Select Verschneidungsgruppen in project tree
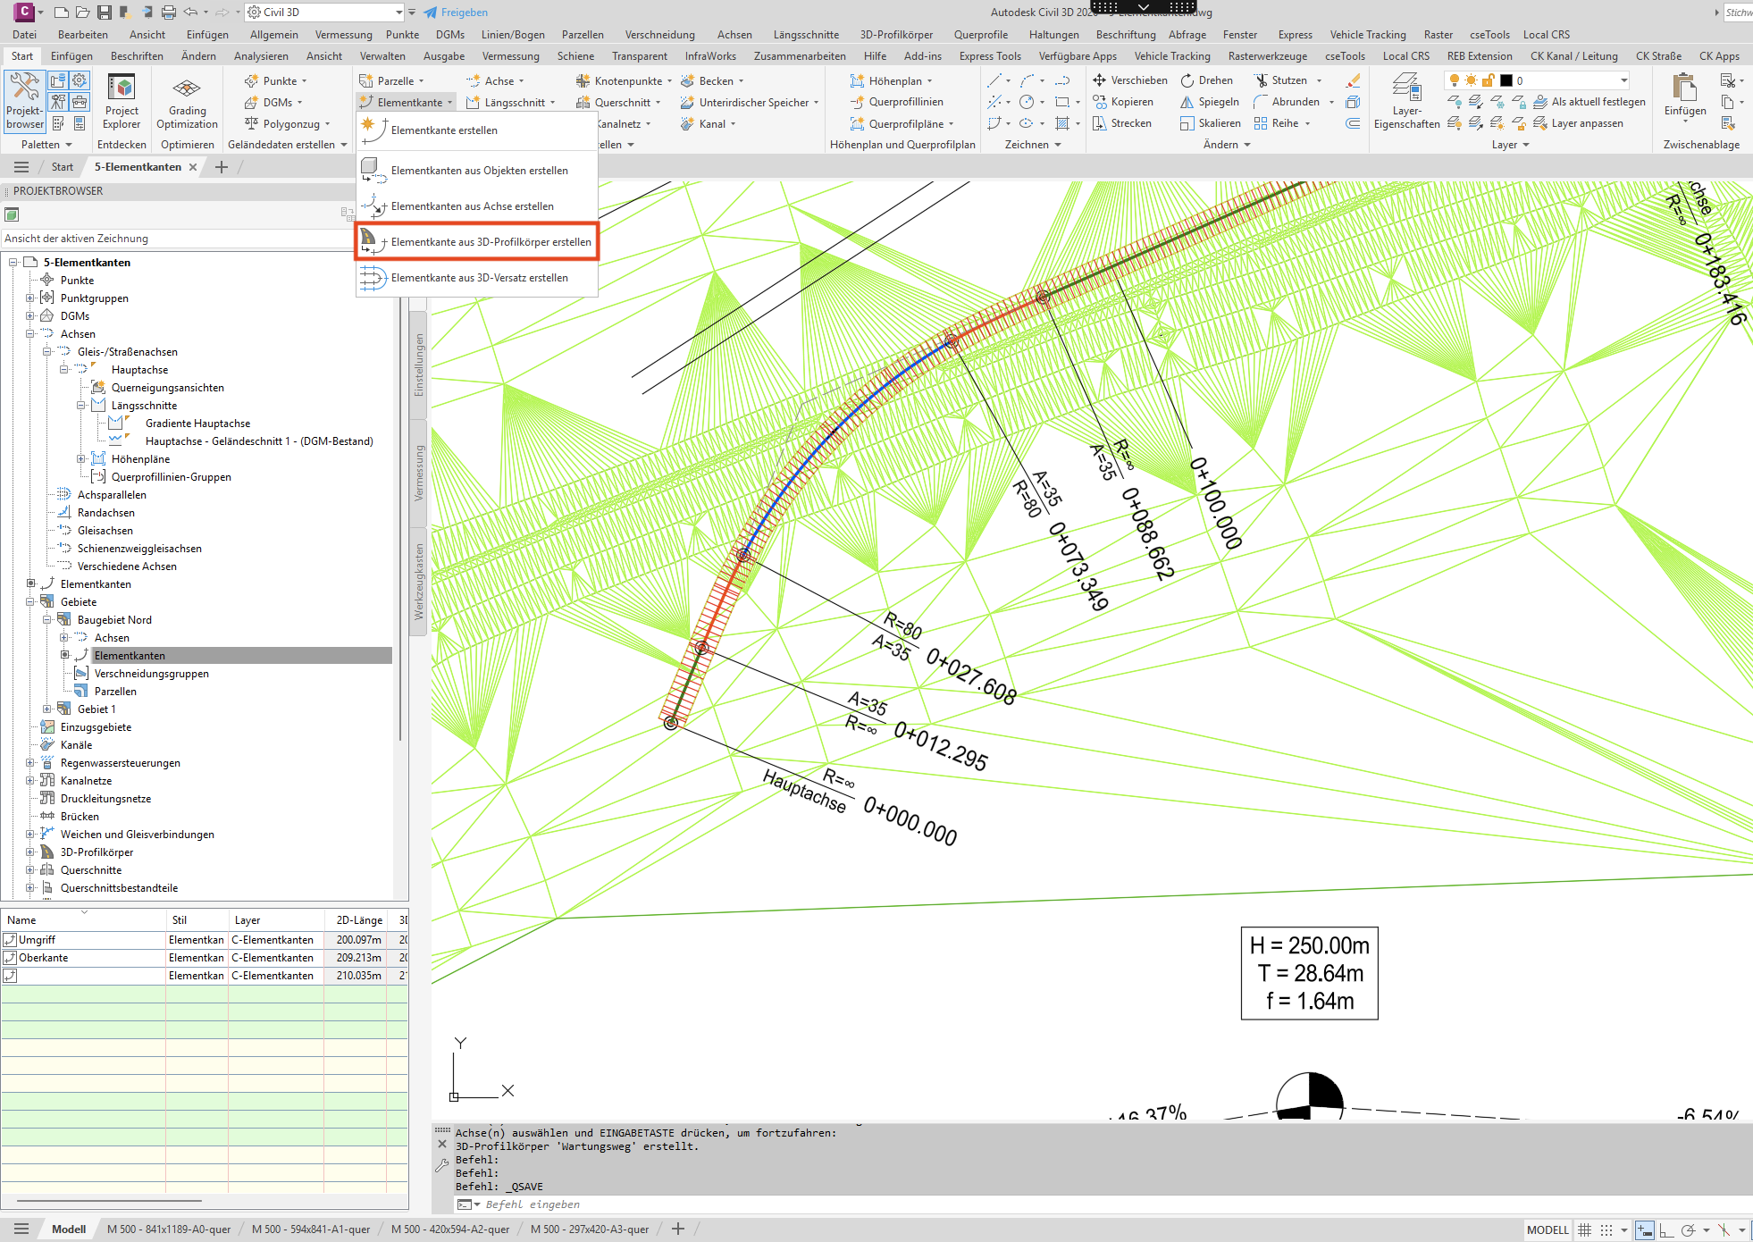This screenshot has width=1753, height=1242. tap(151, 674)
